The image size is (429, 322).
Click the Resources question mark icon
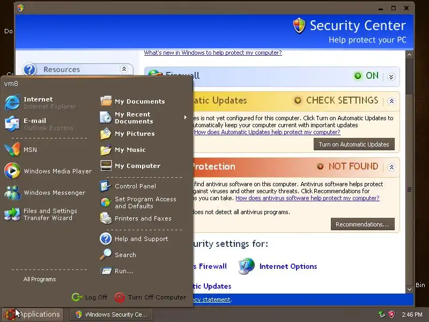click(29, 69)
